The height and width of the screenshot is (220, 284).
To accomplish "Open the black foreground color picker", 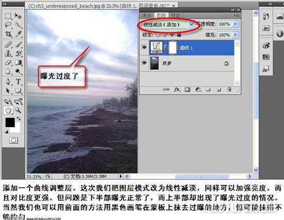I will pos(10,122).
